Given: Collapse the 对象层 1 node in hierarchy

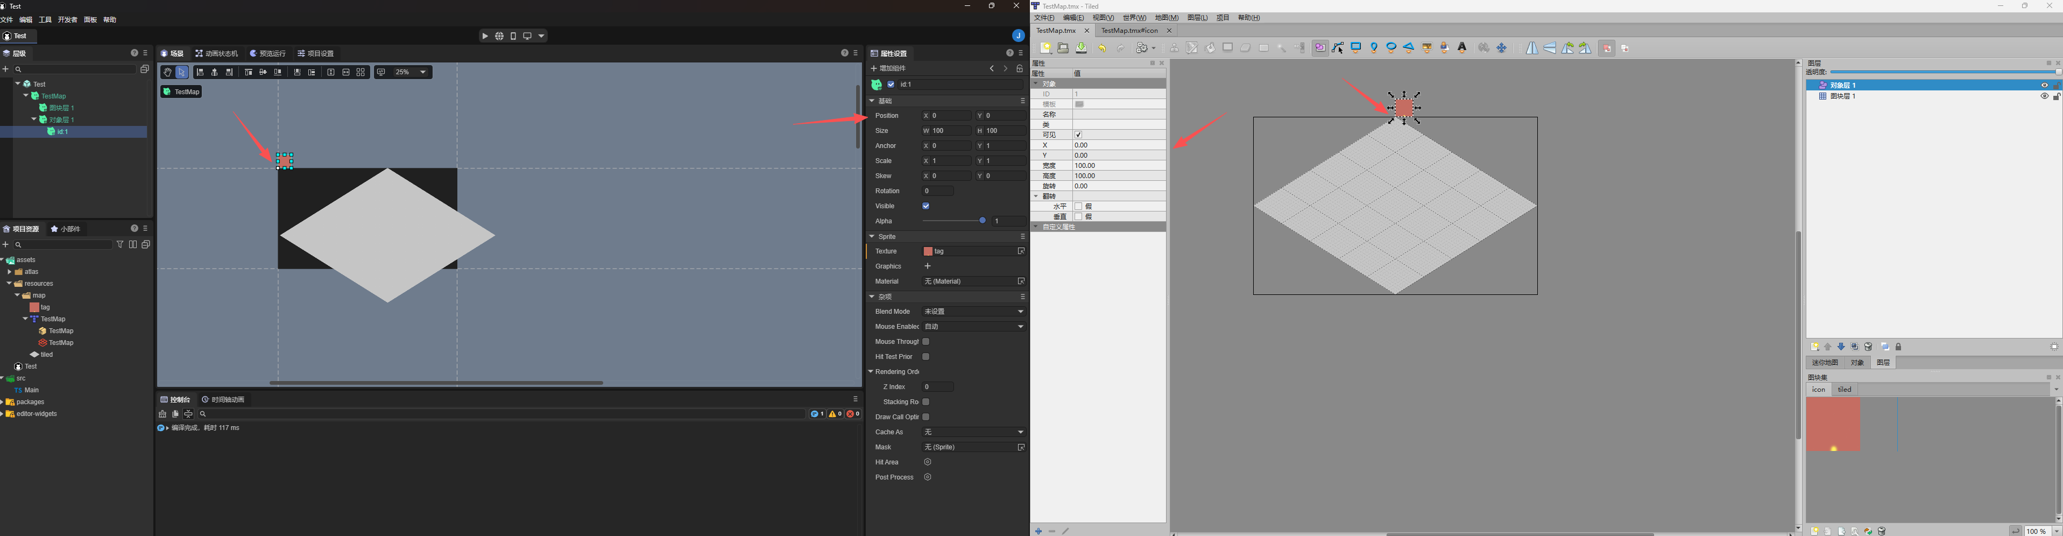Looking at the screenshot, I should pyautogui.click(x=34, y=119).
